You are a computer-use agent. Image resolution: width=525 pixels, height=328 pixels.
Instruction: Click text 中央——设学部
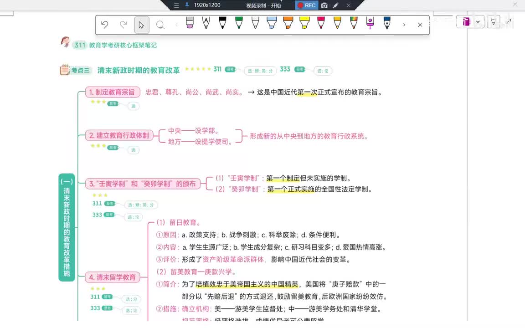click(193, 131)
